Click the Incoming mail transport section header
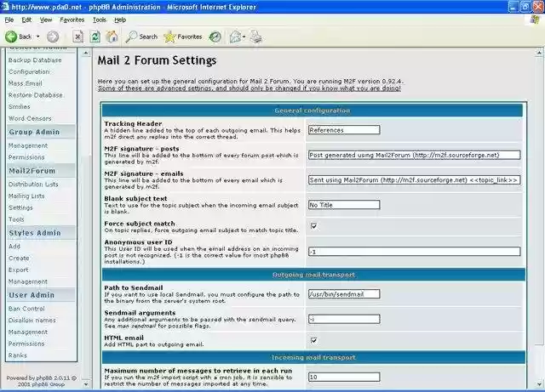The height and width of the screenshot is (392, 545). pyautogui.click(x=313, y=357)
